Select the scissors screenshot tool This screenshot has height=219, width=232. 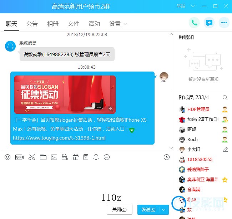(x=32, y=157)
